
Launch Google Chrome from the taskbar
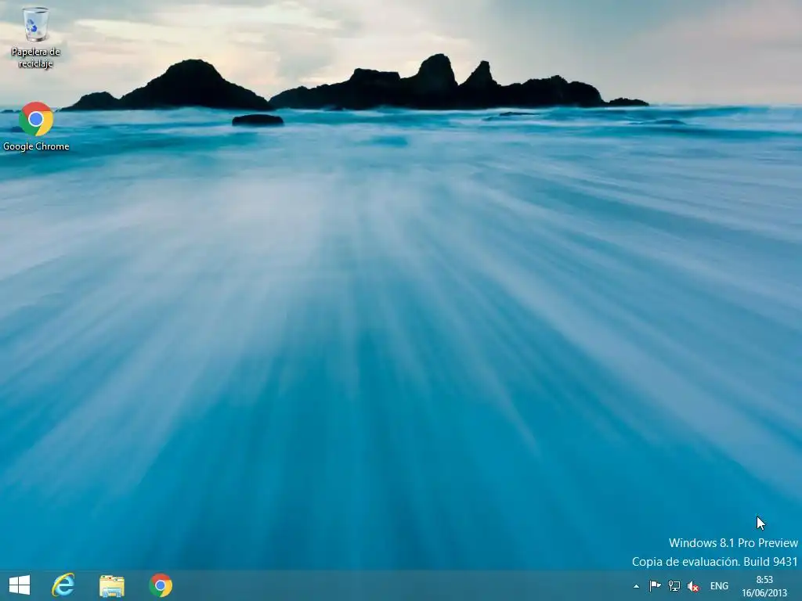pyautogui.click(x=161, y=585)
